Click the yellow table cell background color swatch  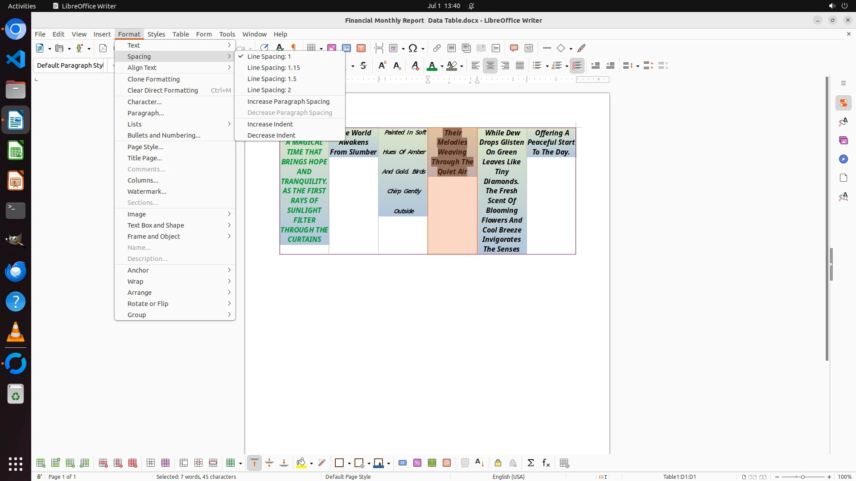click(301, 463)
